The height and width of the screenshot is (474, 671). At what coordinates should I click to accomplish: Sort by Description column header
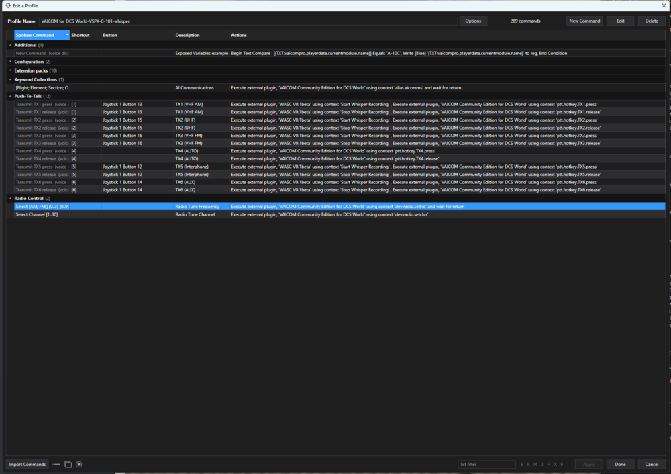[x=201, y=35]
